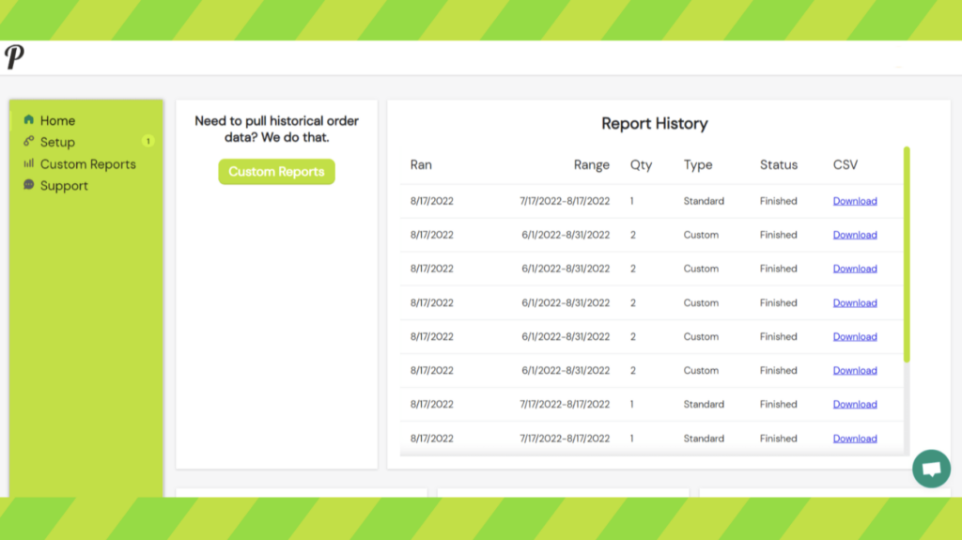
Task: Open the live chat bubble widget
Action: coord(931,469)
